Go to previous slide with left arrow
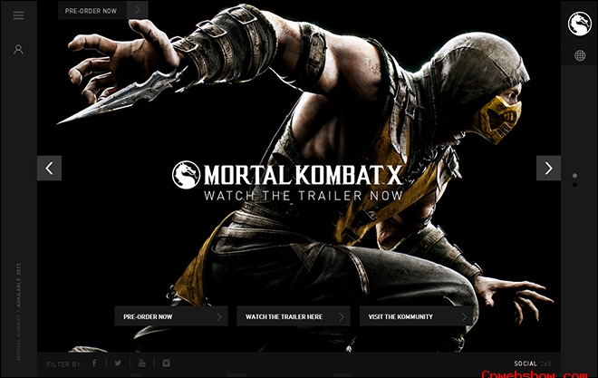Screen dimensions: 598x378 (x=49, y=169)
